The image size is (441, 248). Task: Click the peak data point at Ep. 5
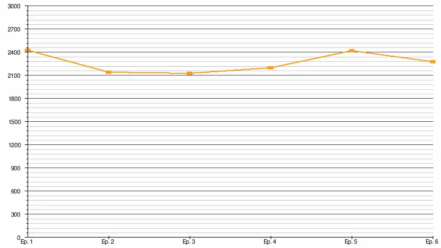click(351, 51)
